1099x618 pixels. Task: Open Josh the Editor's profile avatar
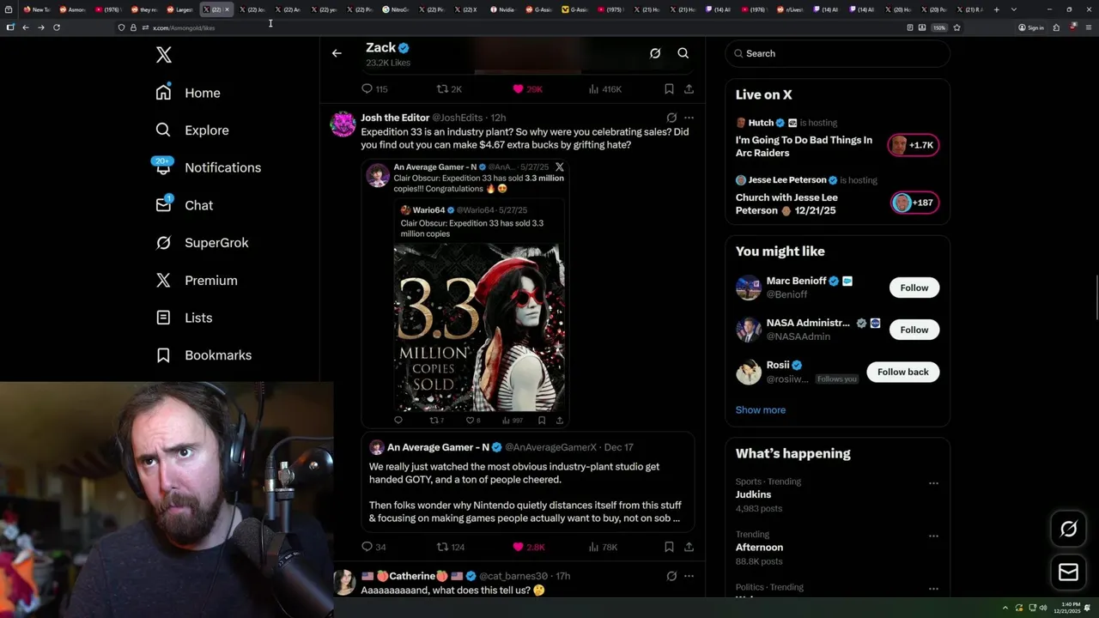tap(343, 124)
